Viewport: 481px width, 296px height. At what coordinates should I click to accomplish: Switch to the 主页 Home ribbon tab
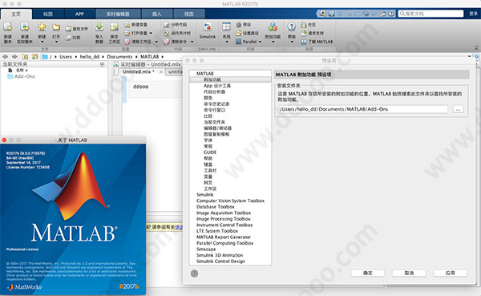[16, 14]
